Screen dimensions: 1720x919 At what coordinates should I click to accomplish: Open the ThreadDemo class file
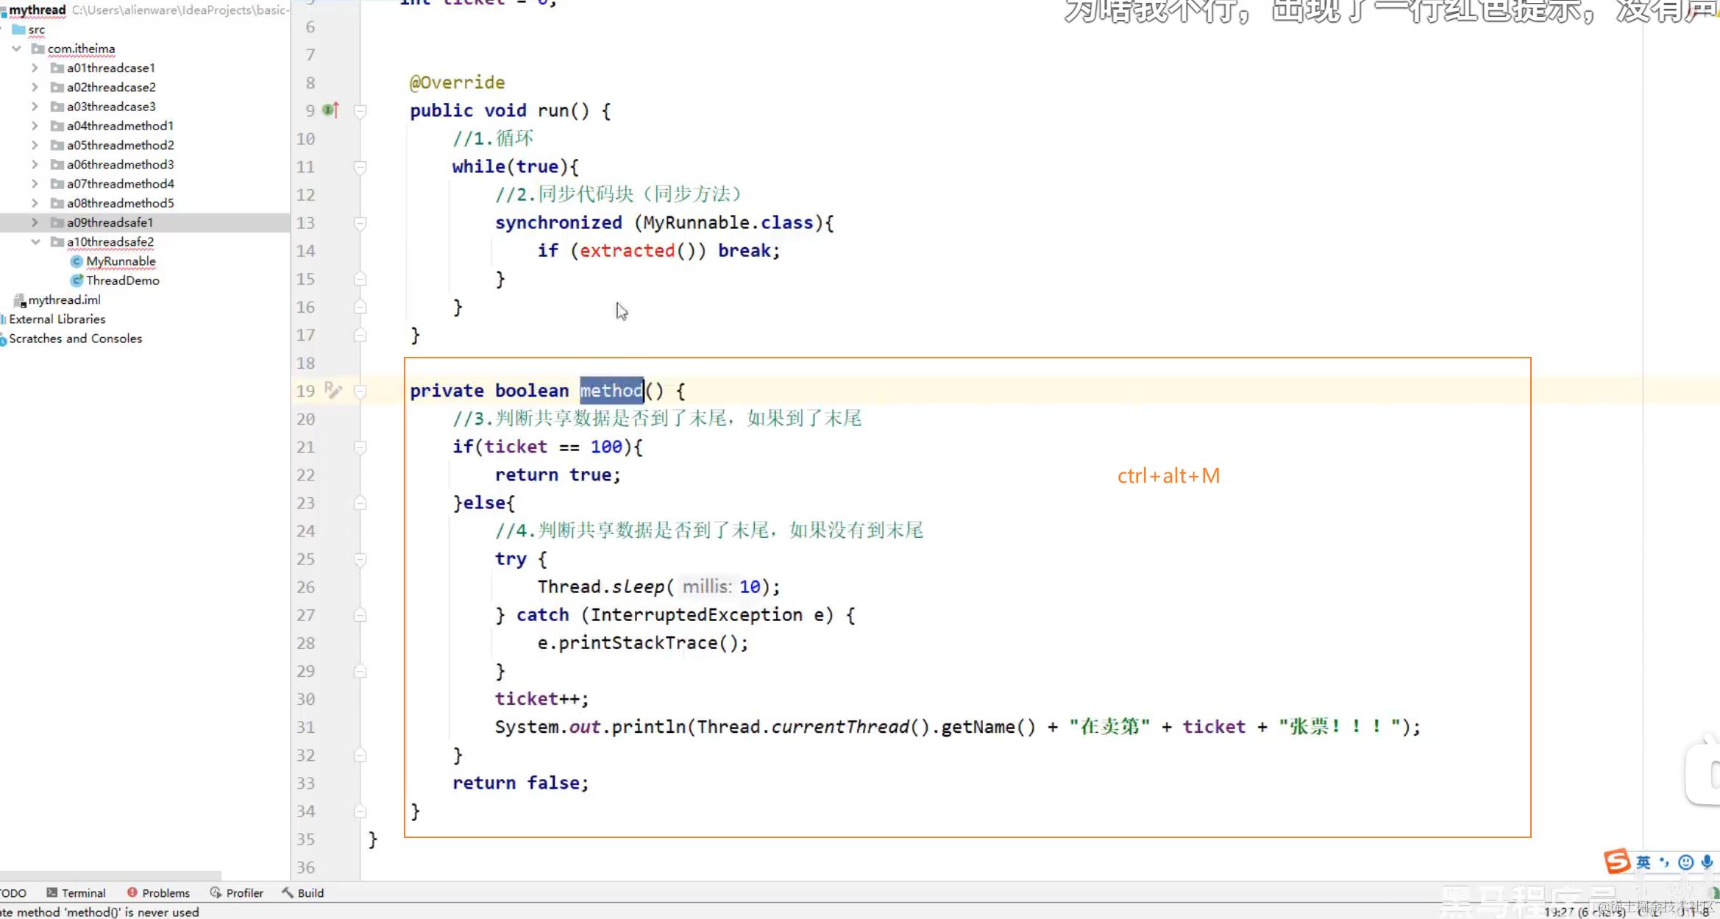(122, 280)
